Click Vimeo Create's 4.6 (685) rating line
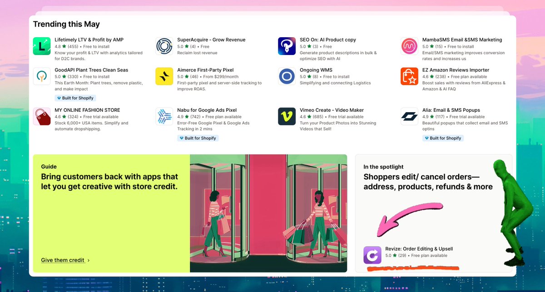The width and height of the screenshot is (545, 292). tap(332, 117)
